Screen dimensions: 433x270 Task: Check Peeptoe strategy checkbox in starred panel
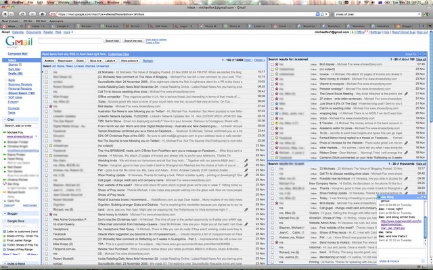pyautogui.click(x=272, y=88)
